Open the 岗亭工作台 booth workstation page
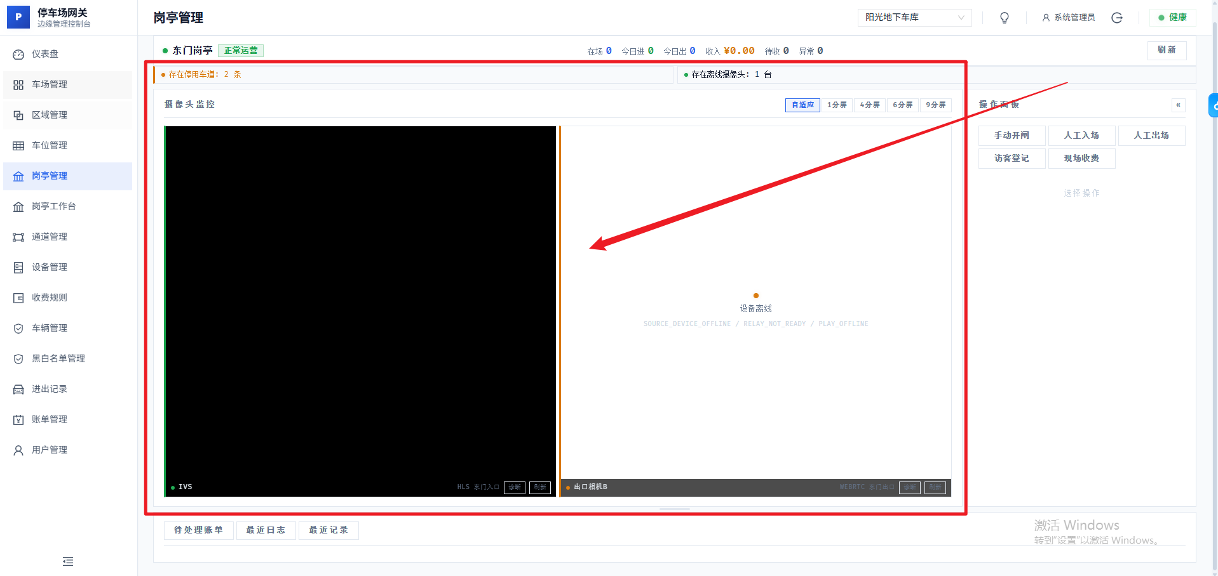Screen dimensions: 1218x576 [x=54, y=206]
